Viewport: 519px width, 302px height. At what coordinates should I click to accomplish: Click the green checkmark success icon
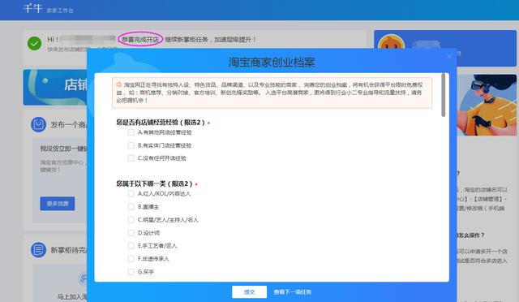[x=34, y=43]
